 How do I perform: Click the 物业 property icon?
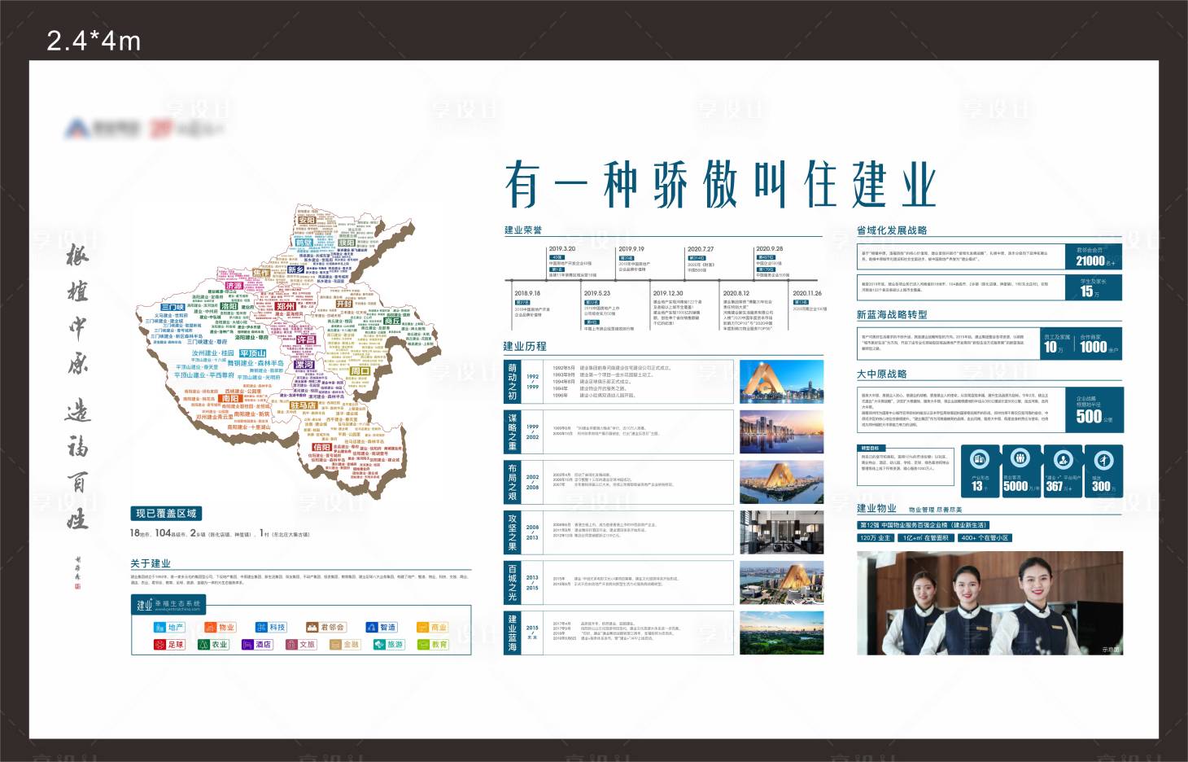(x=220, y=627)
